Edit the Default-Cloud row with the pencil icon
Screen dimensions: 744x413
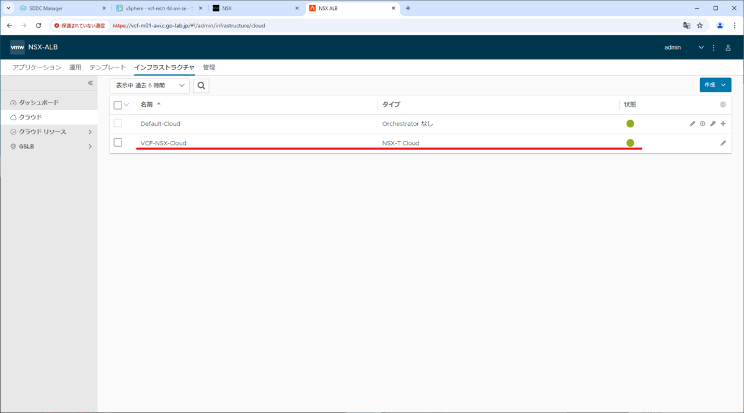[x=693, y=124]
